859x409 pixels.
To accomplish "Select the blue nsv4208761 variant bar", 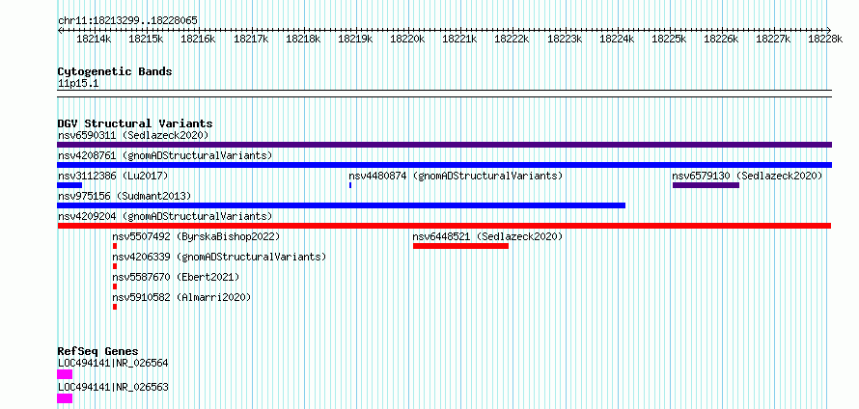I will pos(444,165).
